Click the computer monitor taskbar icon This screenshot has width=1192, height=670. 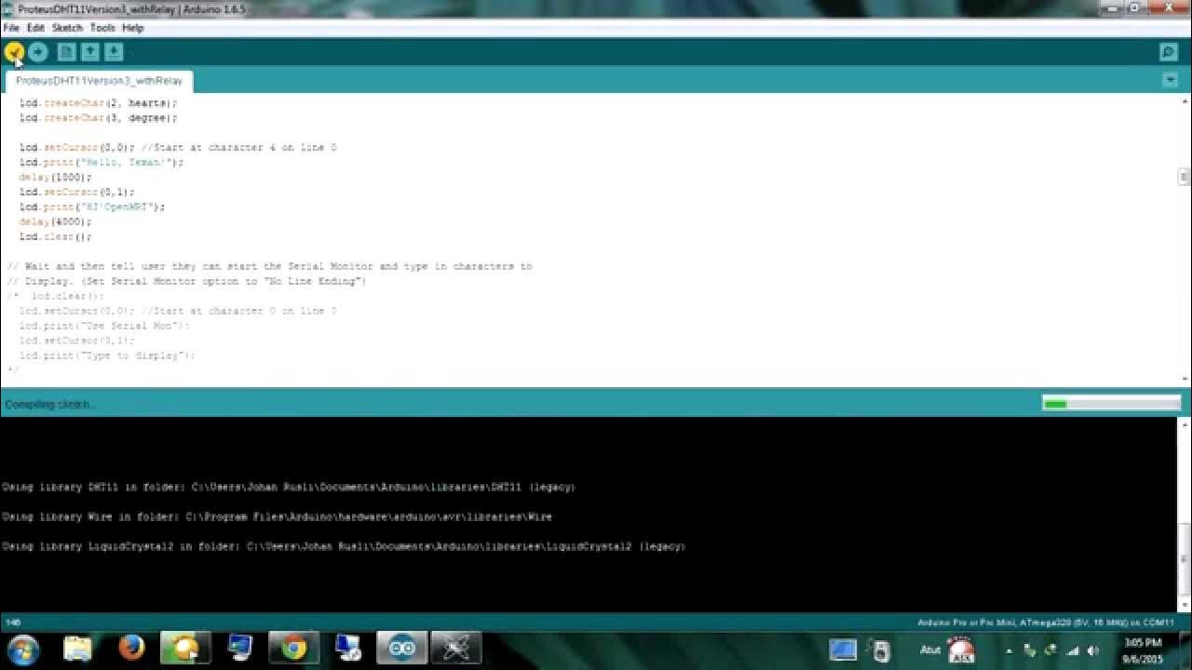(239, 649)
